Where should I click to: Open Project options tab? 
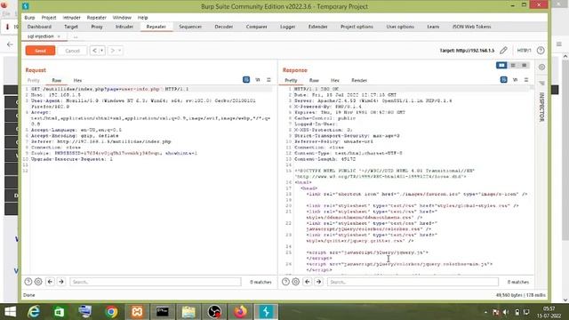(x=357, y=27)
